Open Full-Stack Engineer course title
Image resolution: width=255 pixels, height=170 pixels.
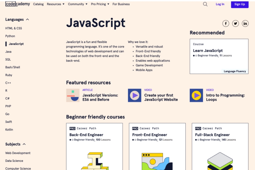212,135
